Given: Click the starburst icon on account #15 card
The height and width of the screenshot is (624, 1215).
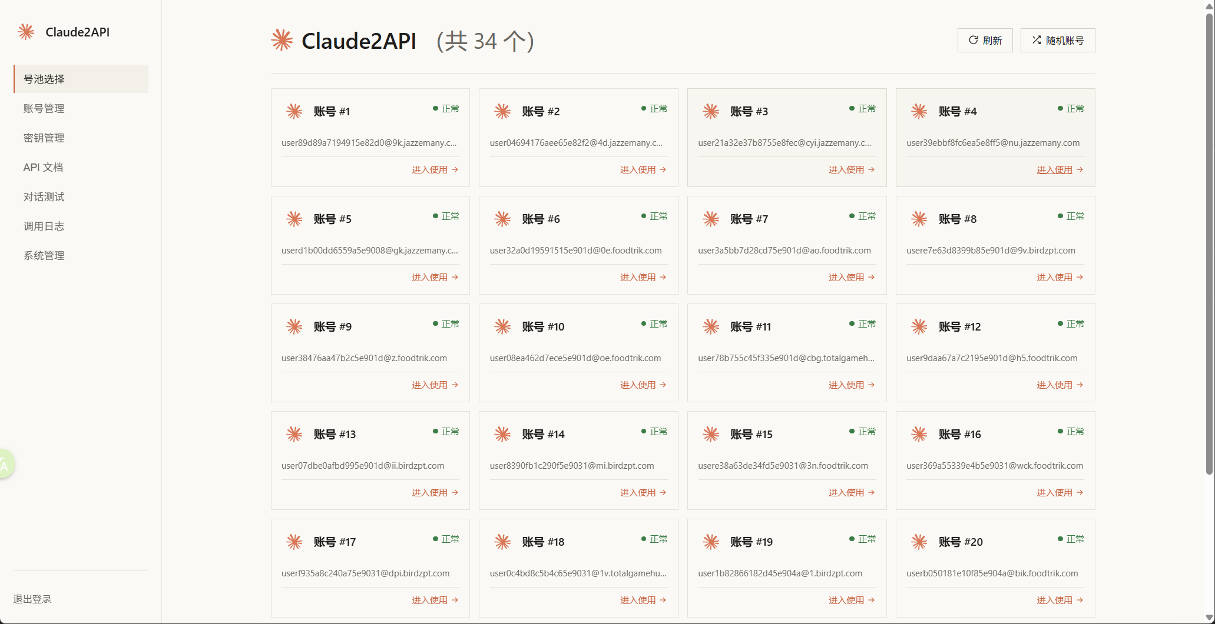Looking at the screenshot, I should [x=711, y=434].
